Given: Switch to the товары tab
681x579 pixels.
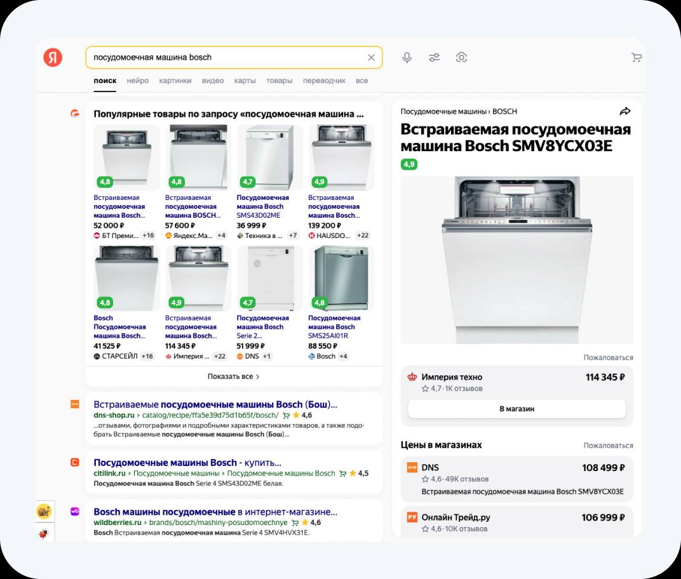Looking at the screenshot, I should (x=280, y=81).
